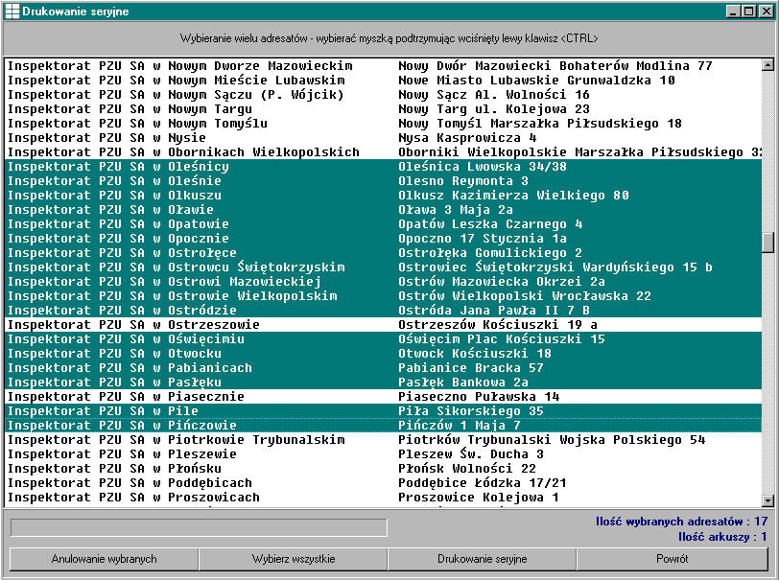The image size is (779, 580).
Task: Click the scroll down arrow of list
Action: pos(767,500)
